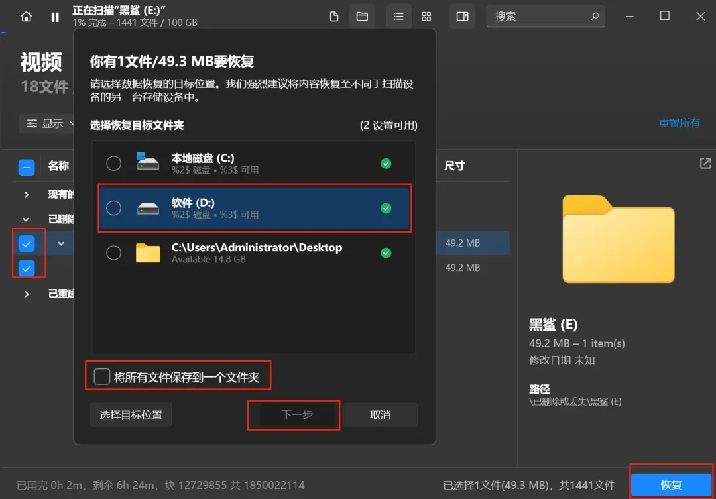
Task: Collapse the 已删除 section
Action: (27, 219)
